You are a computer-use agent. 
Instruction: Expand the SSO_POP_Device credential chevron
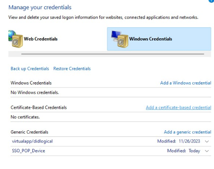[x=207, y=151]
